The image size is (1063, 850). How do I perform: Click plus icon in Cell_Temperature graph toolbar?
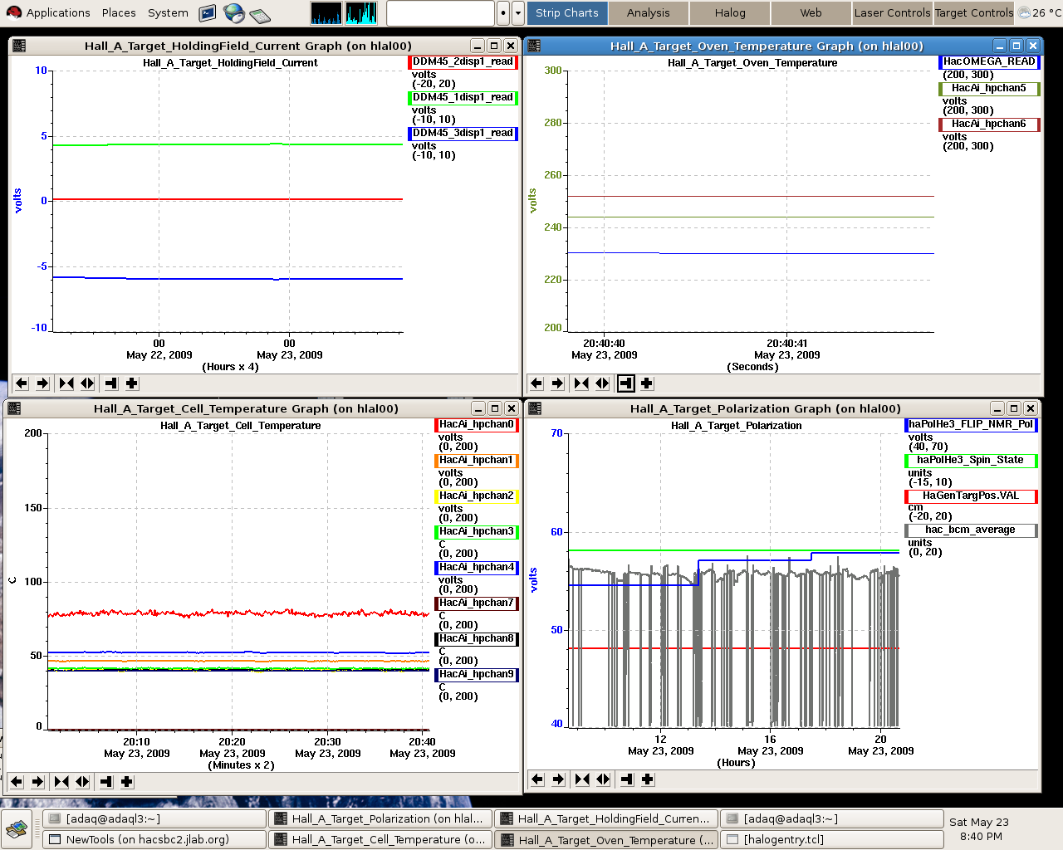coord(127,782)
